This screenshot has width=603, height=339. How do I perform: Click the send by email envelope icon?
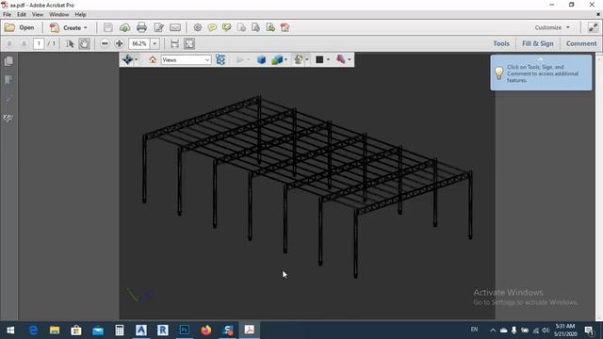point(175,27)
